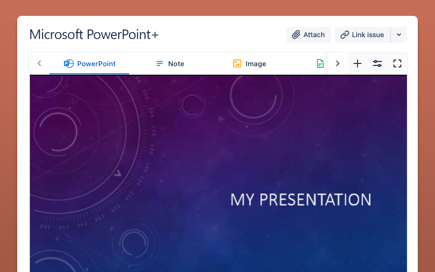Screen dimensions: 435x272
Task: Open the green document tab icon
Action: coord(320,63)
